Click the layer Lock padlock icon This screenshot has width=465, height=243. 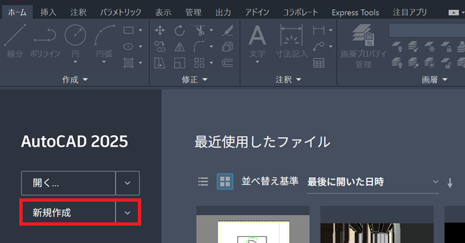(446, 47)
